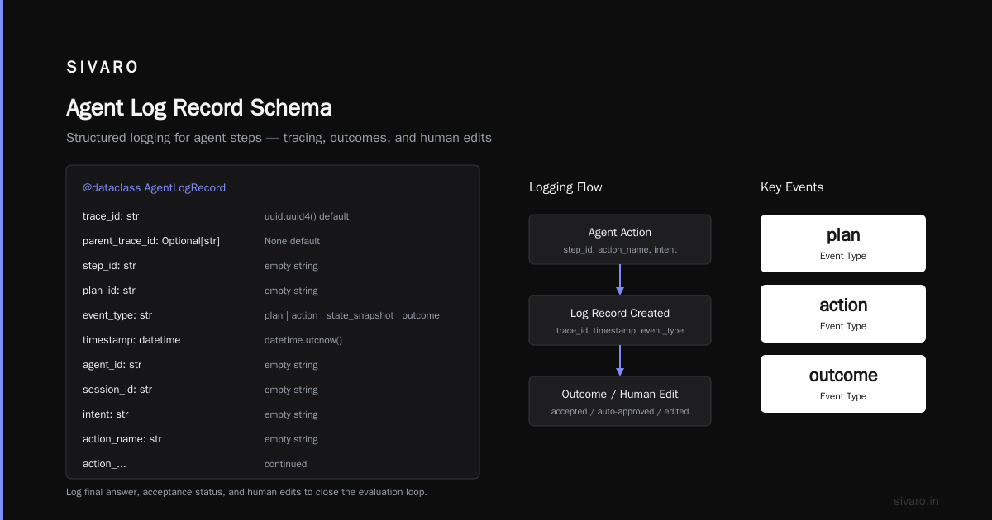Click the truncated action_... field
Viewport: 992px width, 520px height.
104,464
